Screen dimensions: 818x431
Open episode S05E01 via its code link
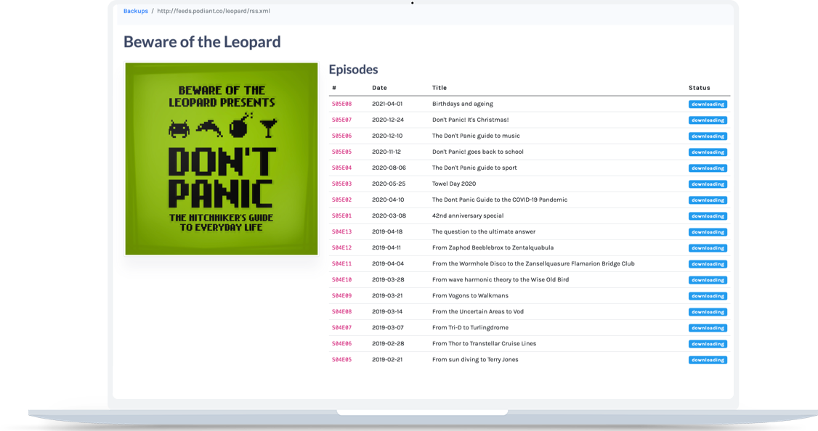click(x=341, y=215)
